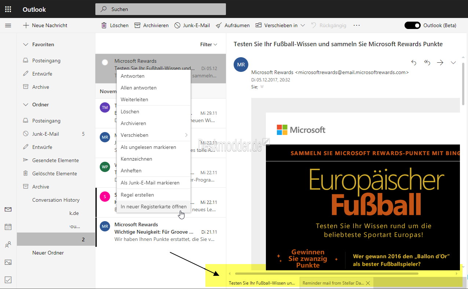The width and height of the screenshot is (468, 289).
Task: Choose Weiterleiten in the context menu
Action: (x=154, y=99)
